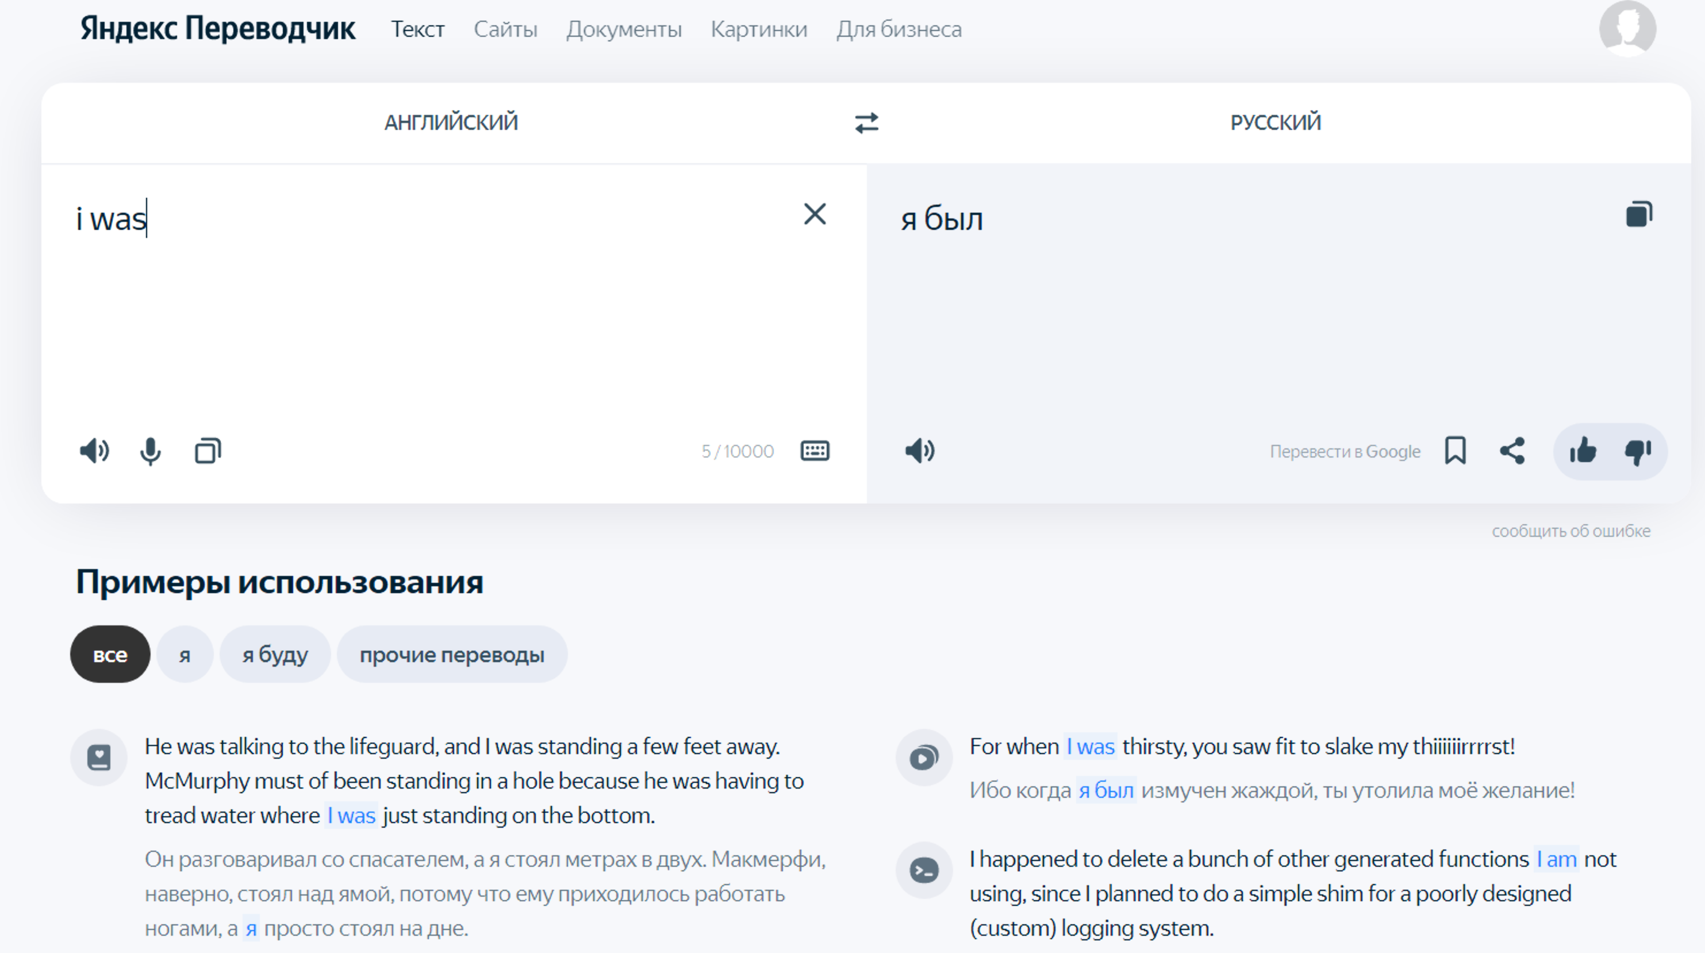The height and width of the screenshot is (953, 1705).
Task: Select the 'все' filter chip
Action: click(x=110, y=655)
